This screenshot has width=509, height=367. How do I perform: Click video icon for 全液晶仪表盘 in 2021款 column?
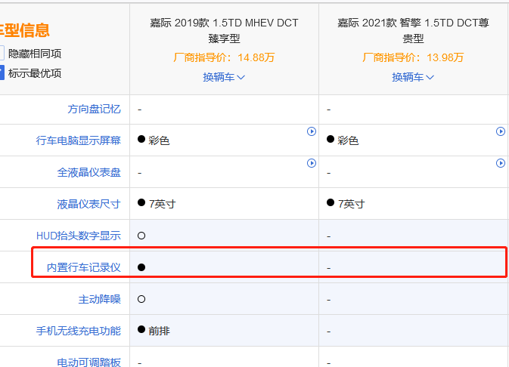500,163
